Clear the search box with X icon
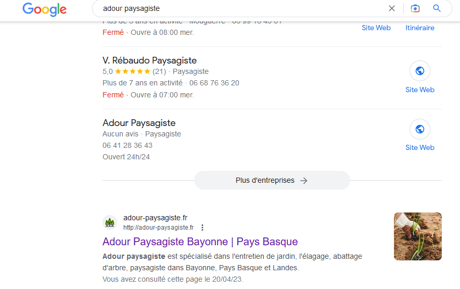 point(392,8)
